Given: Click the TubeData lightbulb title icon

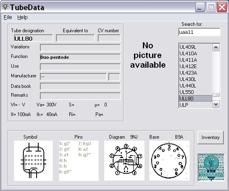Looking at the screenshot, I should [x=5, y=7].
